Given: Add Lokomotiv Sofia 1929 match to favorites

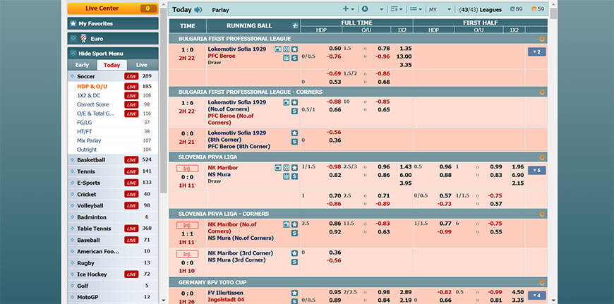Looking at the screenshot, I should coord(294,49).
